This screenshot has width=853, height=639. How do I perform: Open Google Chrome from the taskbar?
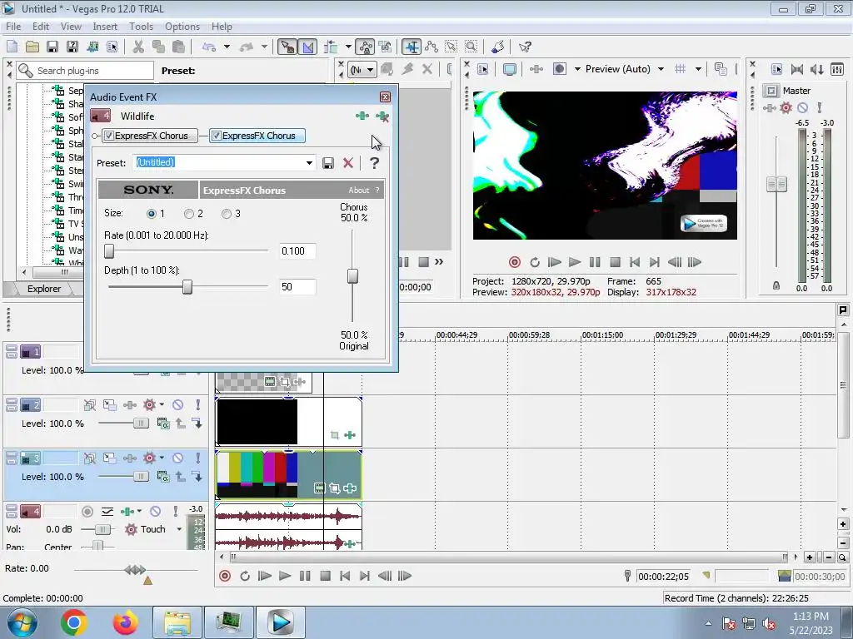(74, 622)
